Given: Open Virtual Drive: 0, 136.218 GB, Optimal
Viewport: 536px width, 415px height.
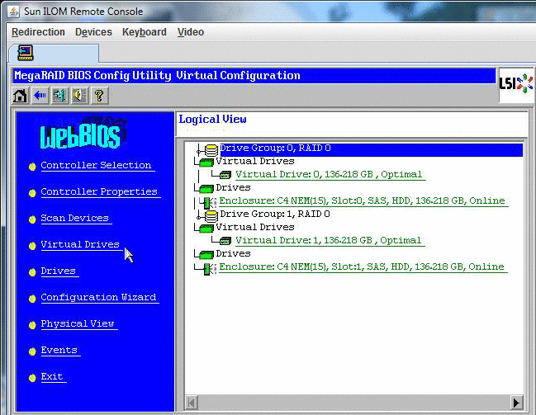Looking at the screenshot, I should click(x=329, y=175).
